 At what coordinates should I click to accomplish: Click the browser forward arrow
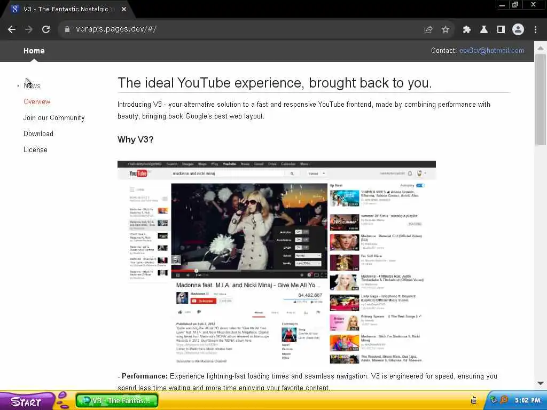coord(29,30)
